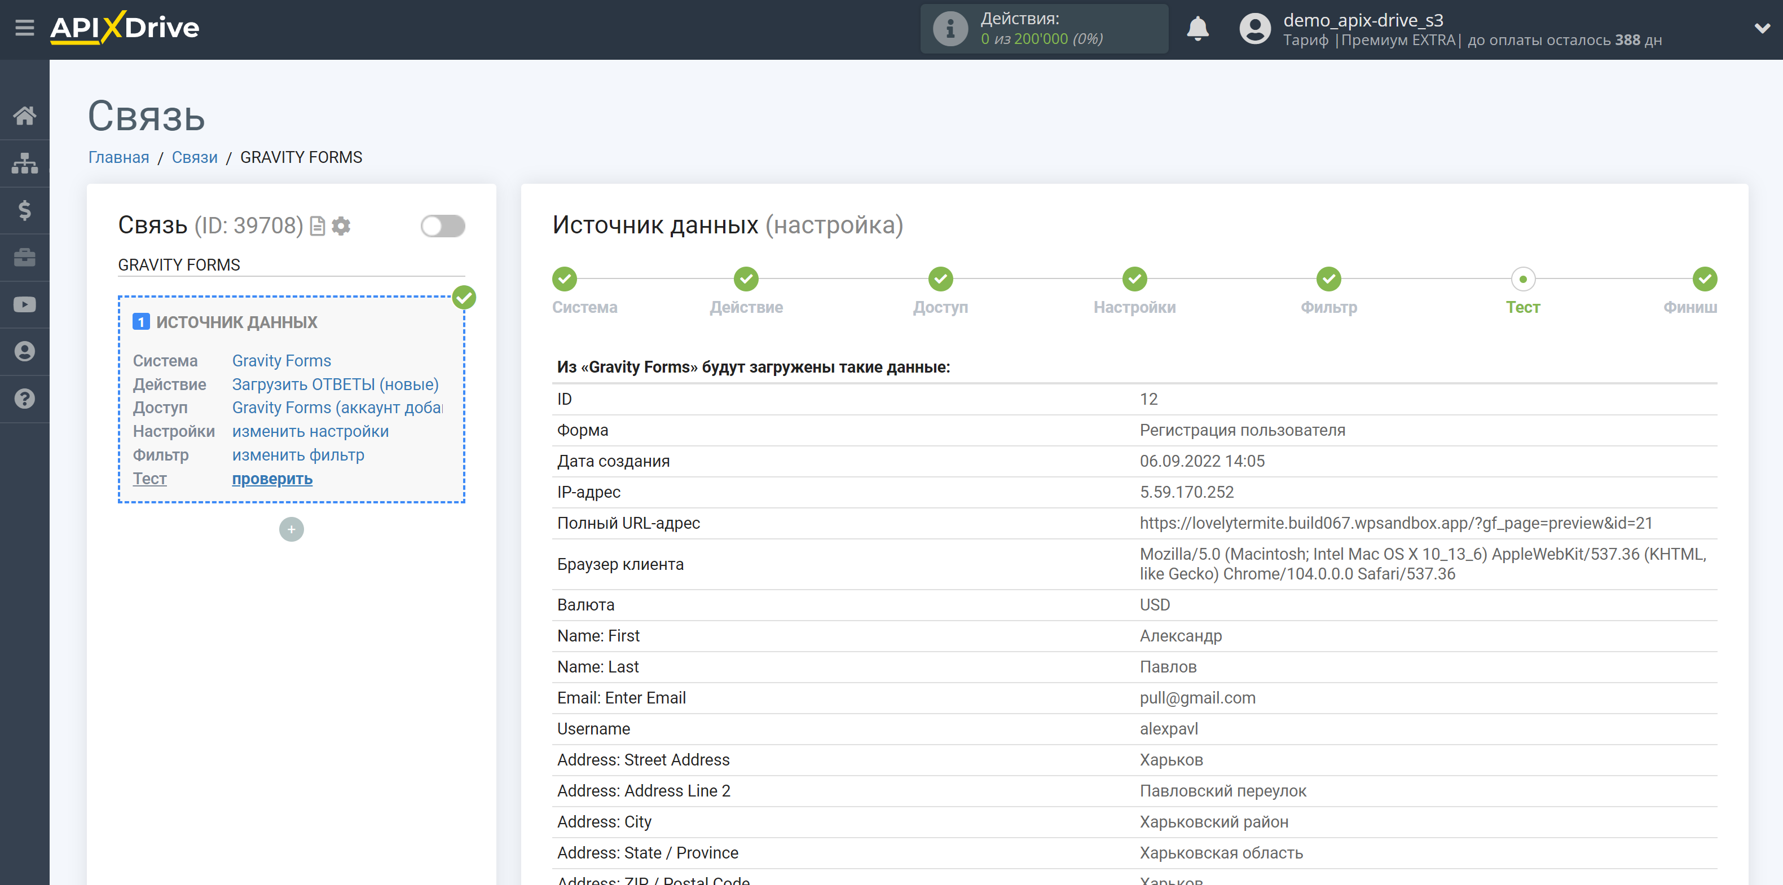The width and height of the screenshot is (1783, 885).
Task: Click the currency value USD
Action: (1155, 605)
